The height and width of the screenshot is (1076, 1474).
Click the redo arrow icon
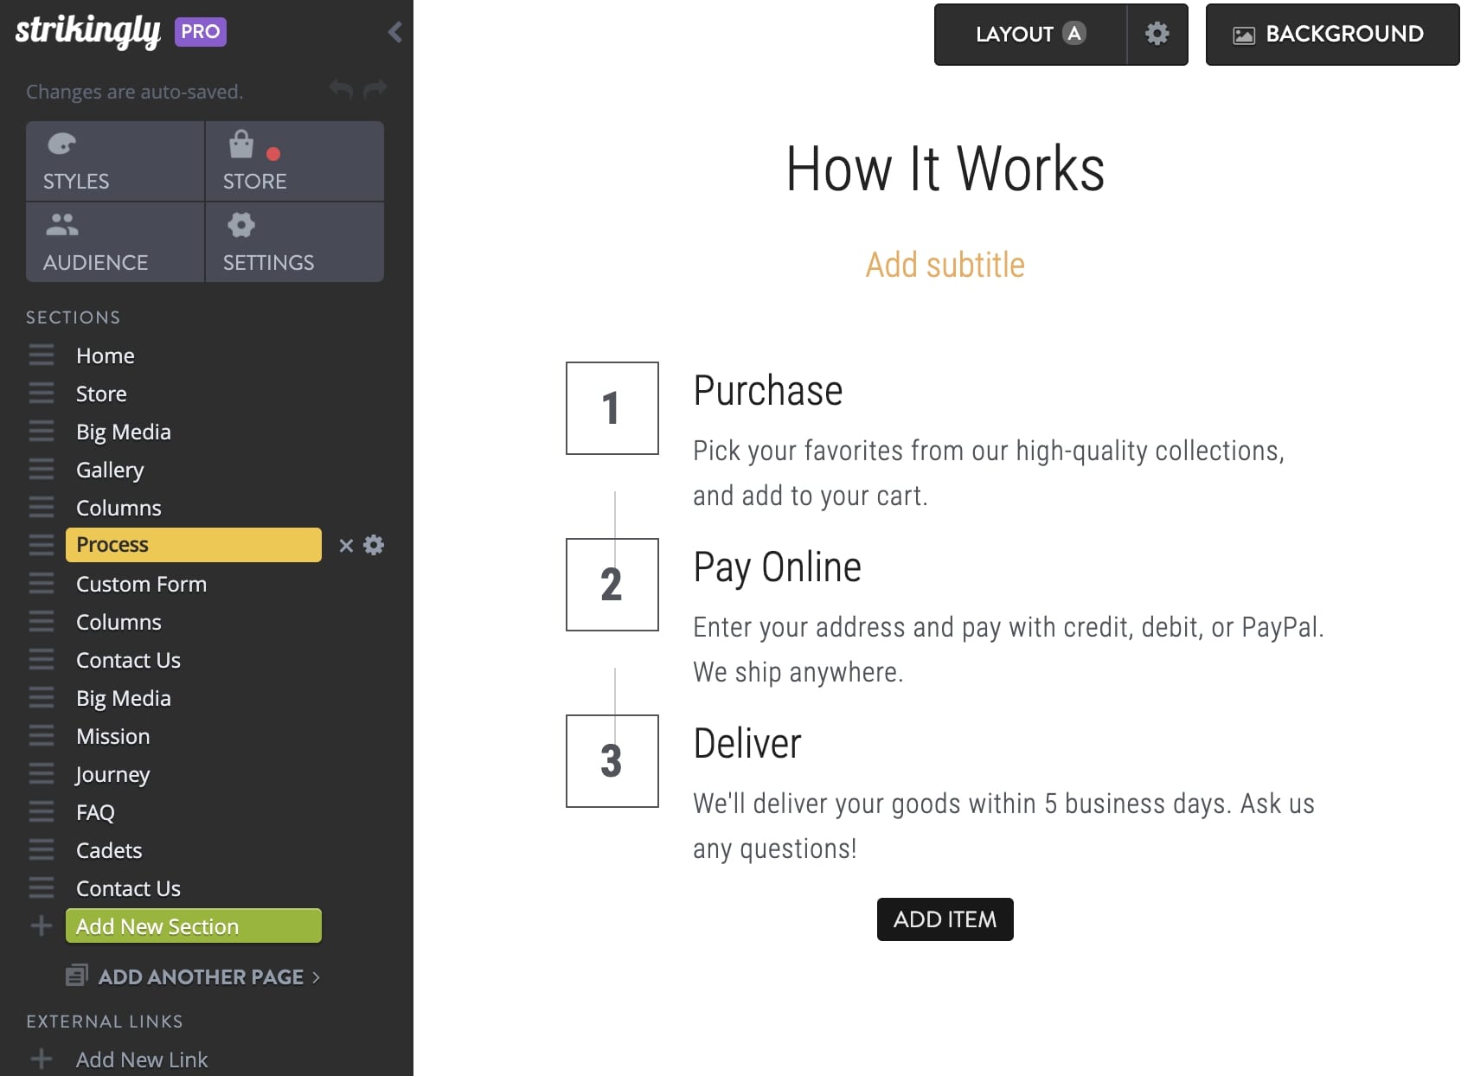pos(375,89)
